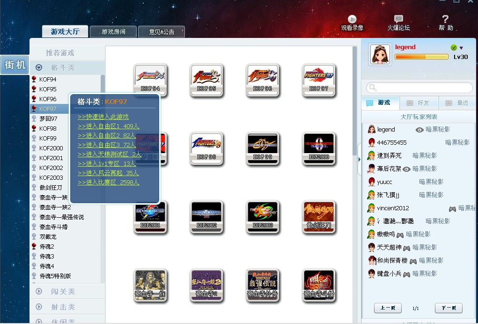
Task: Launch the KOF95 game tile
Action: [206, 80]
